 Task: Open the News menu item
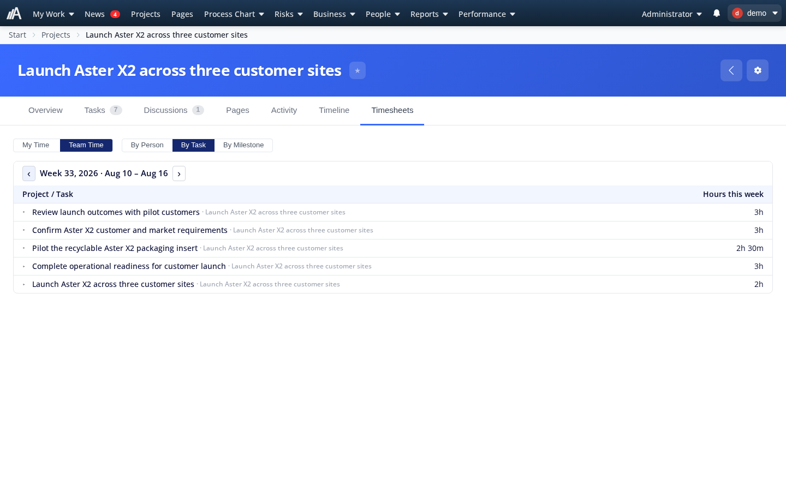[x=102, y=14]
